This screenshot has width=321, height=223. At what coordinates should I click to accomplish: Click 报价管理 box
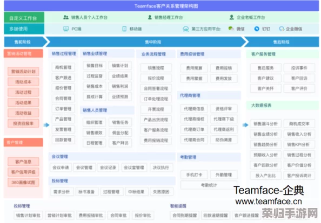coord(63,88)
